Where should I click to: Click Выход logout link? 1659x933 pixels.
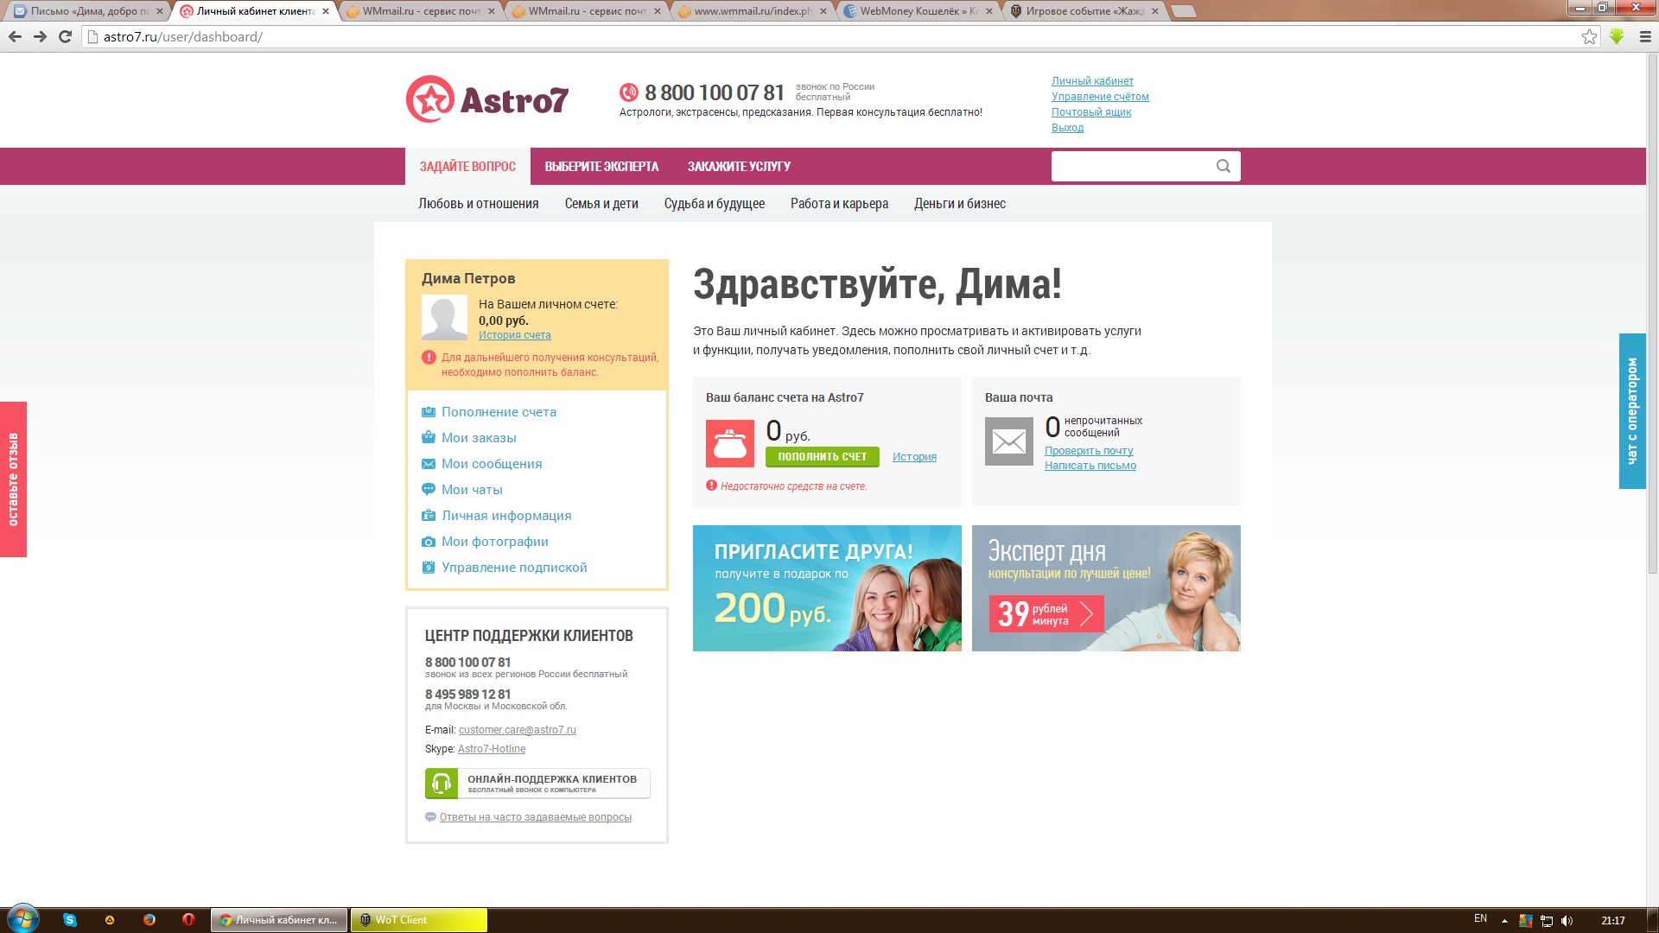(1067, 128)
